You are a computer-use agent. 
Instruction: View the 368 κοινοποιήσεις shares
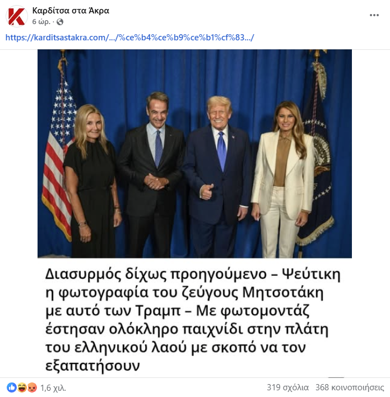350,387
